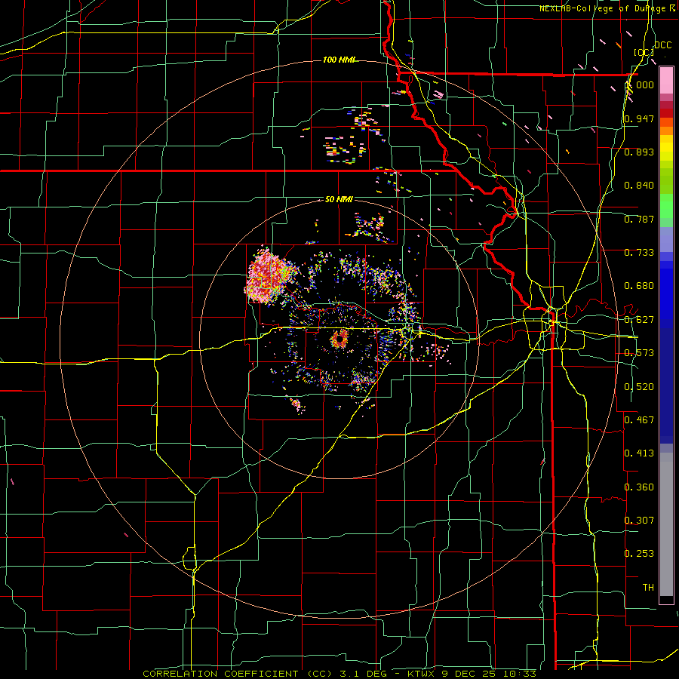Click the radar site center ring
Screen dimensions: 679x679
(339, 339)
